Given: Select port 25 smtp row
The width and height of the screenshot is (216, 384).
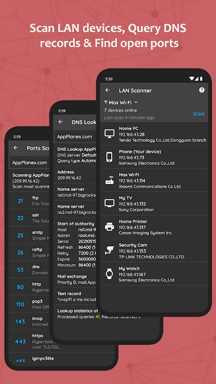Looking at the screenshot, I should tap(29, 235).
